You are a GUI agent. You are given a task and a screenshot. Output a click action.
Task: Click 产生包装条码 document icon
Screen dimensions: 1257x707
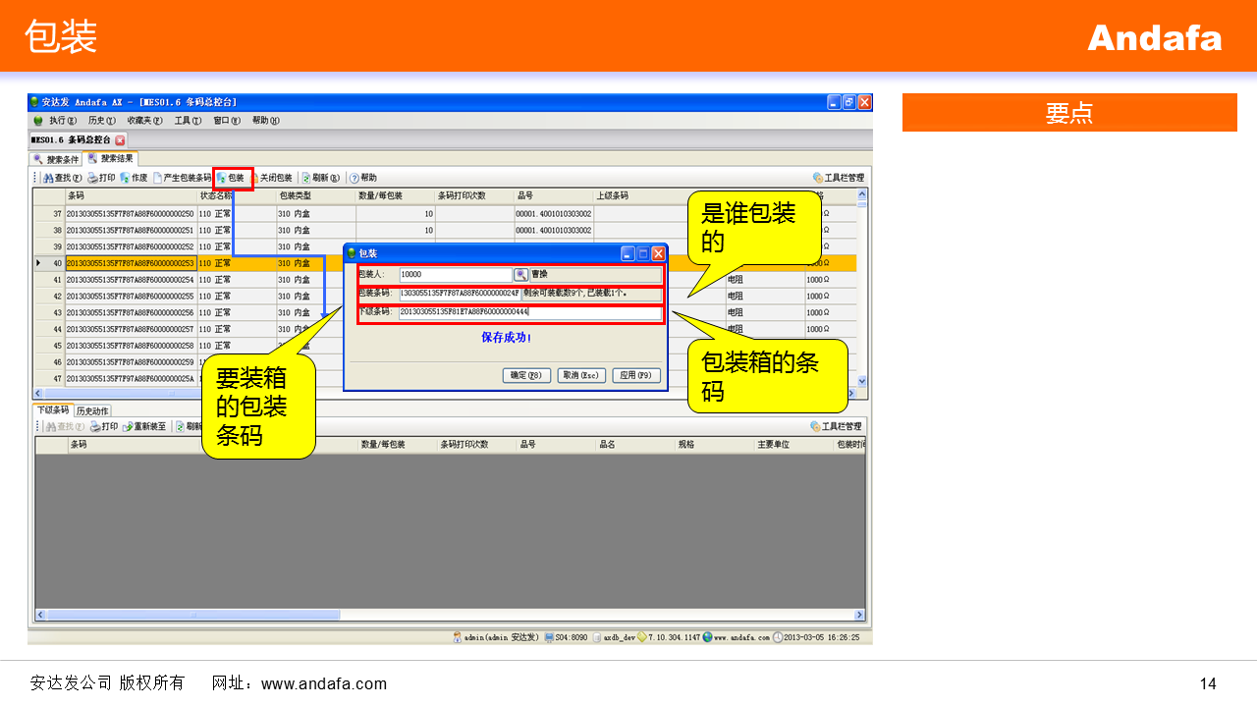point(157,178)
